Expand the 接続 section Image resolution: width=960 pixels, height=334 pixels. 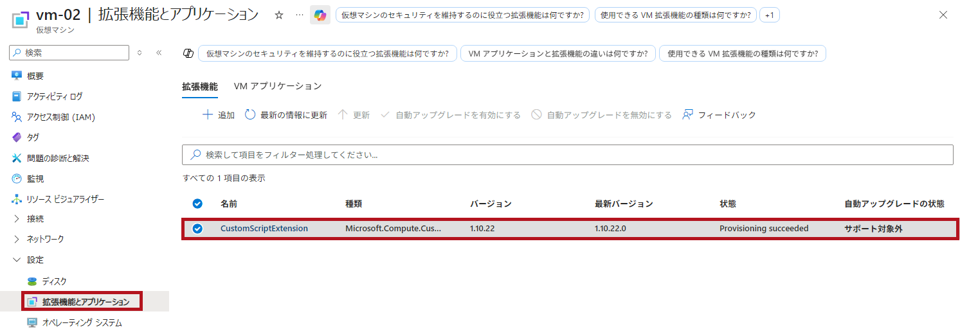coord(17,219)
